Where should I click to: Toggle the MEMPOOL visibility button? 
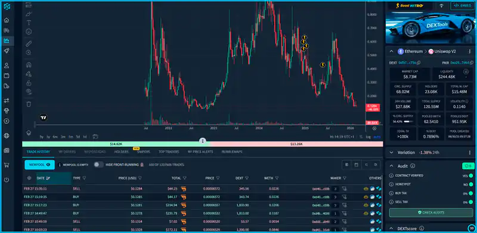click(x=39, y=165)
